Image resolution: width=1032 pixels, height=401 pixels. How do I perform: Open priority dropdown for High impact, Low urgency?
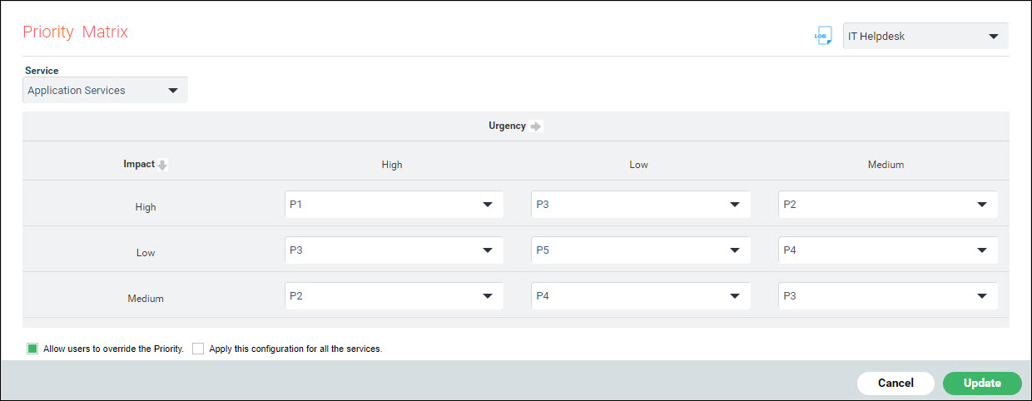coord(640,204)
